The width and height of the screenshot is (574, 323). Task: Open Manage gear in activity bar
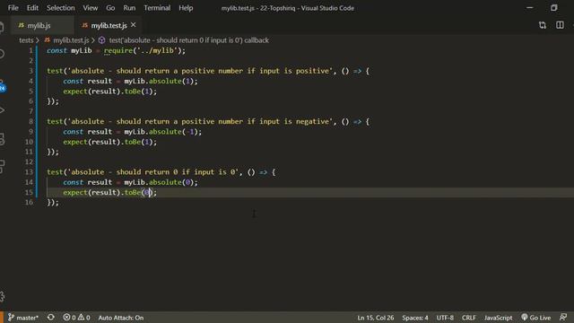point(2,296)
